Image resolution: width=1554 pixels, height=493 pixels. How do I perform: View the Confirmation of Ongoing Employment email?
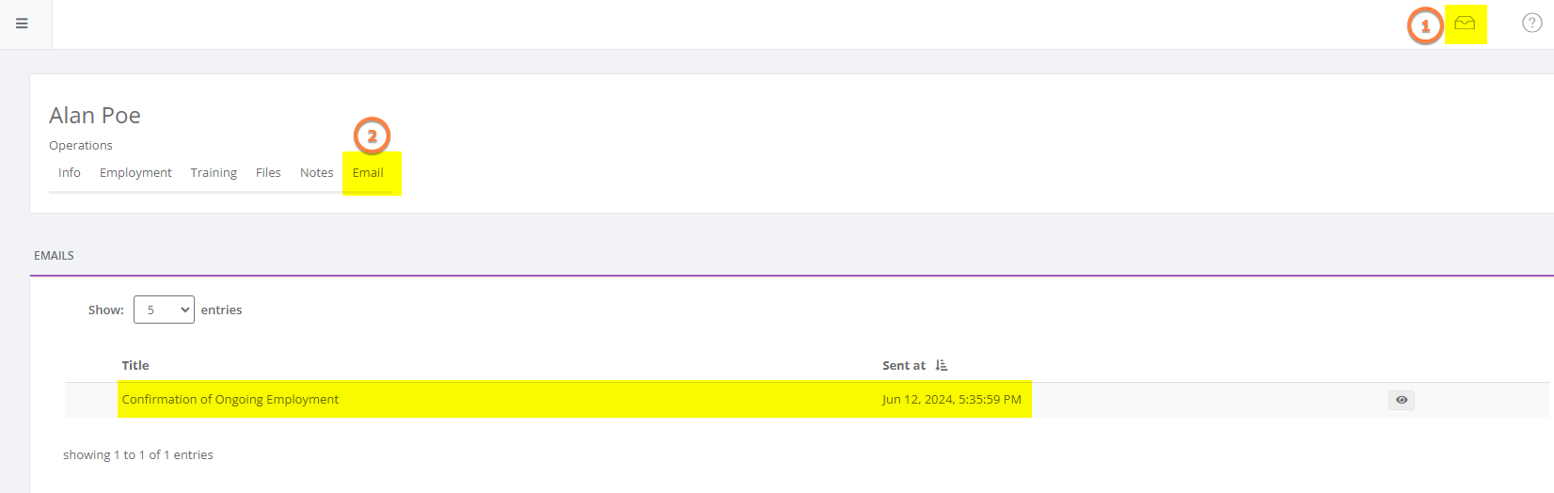click(1401, 400)
